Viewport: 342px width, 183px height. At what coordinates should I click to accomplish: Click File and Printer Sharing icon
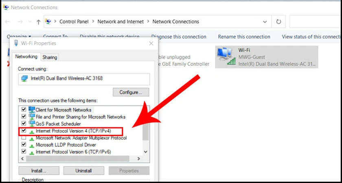tap(32, 116)
